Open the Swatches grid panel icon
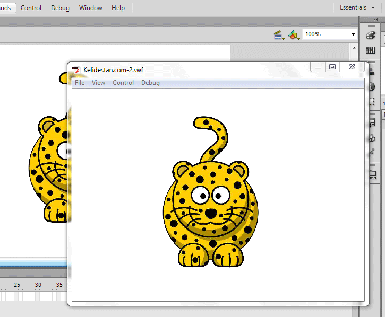The width and height of the screenshot is (385, 317). (371, 50)
